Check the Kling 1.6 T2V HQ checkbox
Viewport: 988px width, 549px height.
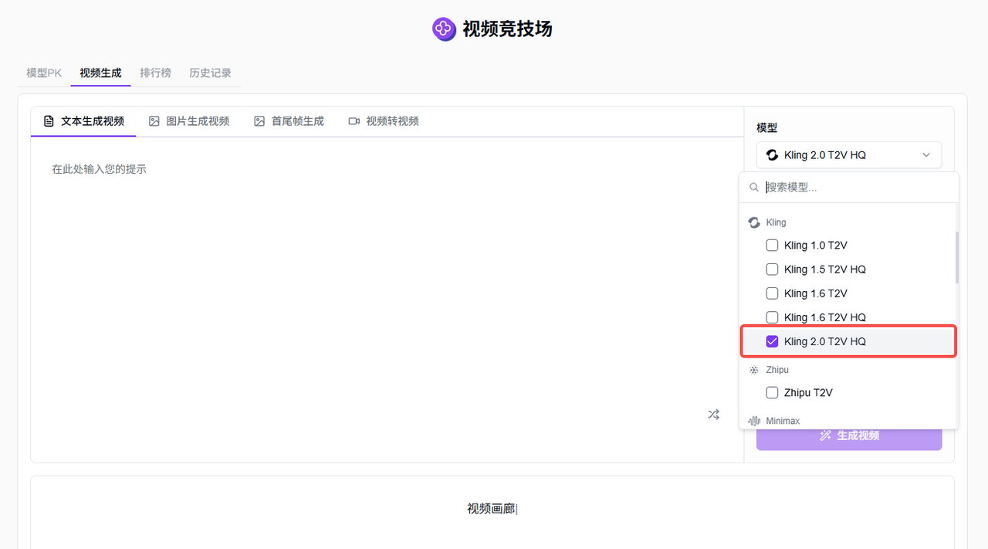(x=772, y=317)
